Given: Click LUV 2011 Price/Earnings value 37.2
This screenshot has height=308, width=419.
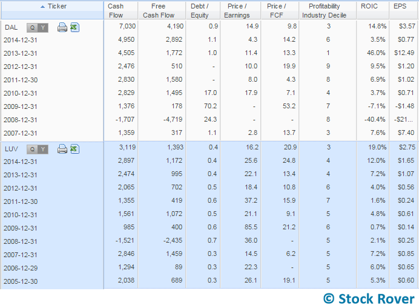Looking at the screenshot, I should [251, 201].
